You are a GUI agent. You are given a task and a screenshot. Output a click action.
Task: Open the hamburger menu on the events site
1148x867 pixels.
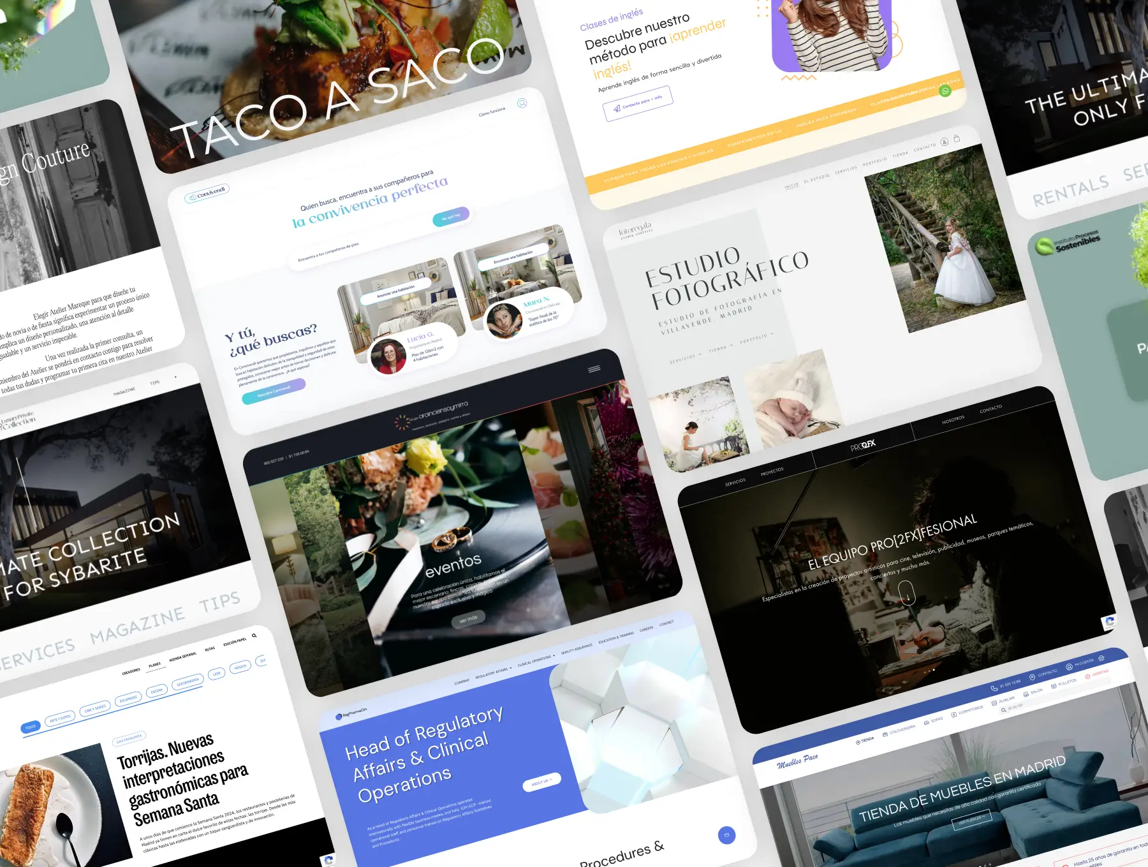pyautogui.click(x=594, y=369)
